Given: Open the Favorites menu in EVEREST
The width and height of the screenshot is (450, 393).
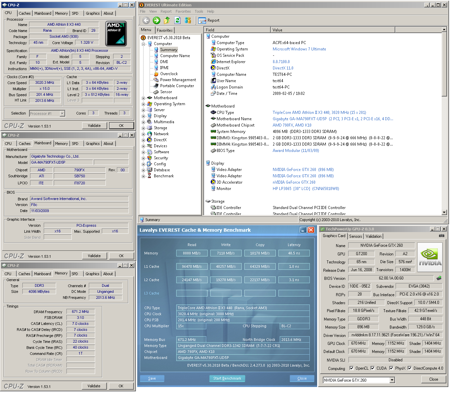Looking at the screenshot, I should (183, 11).
